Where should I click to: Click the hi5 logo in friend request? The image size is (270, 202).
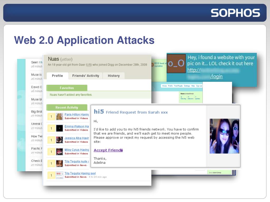pyautogui.click(x=99, y=112)
